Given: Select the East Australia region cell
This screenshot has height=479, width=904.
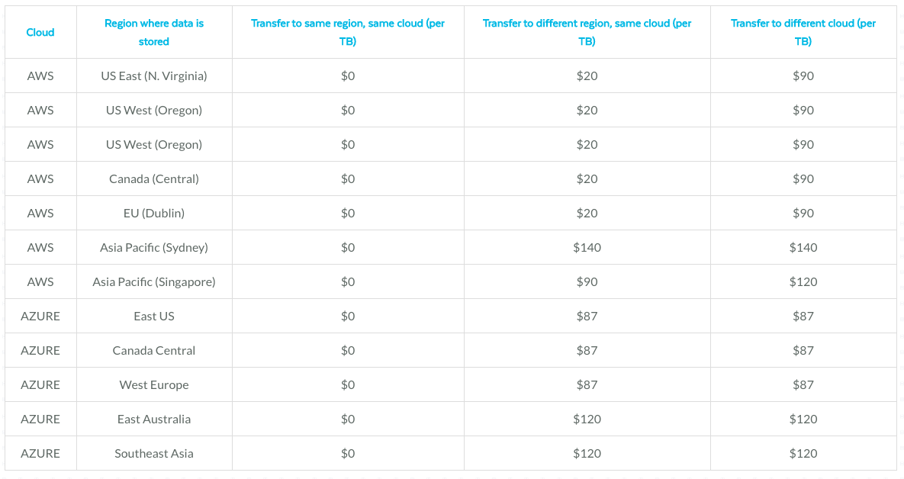Looking at the screenshot, I should click(x=154, y=419).
